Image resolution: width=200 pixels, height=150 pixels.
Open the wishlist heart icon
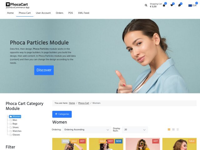point(172,5)
